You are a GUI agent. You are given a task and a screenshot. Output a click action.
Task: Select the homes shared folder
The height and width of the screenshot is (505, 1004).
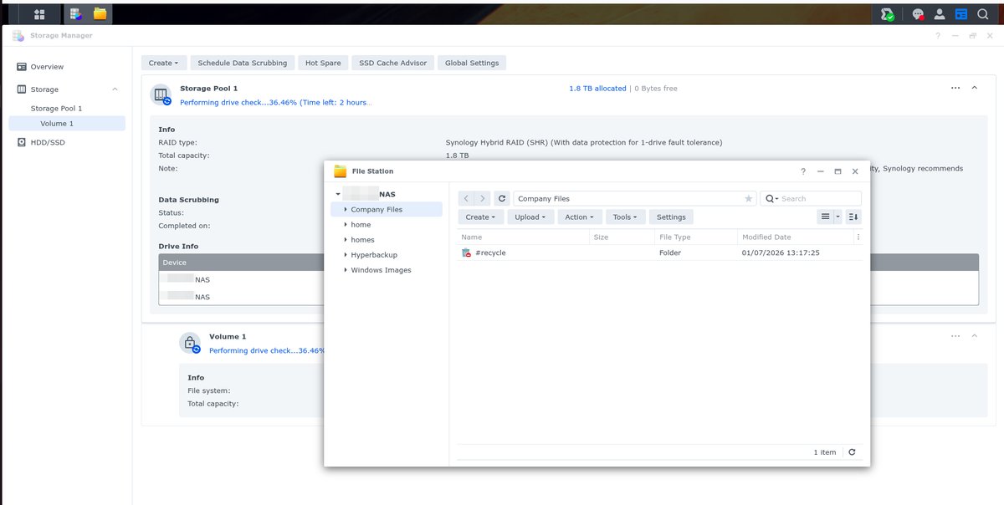[362, 240]
